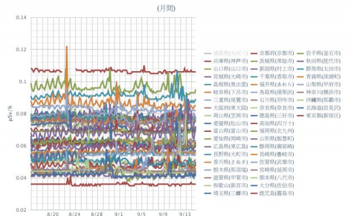
Task: Click the tall orange spike peak near 0.12
Action: [x=66, y=47]
